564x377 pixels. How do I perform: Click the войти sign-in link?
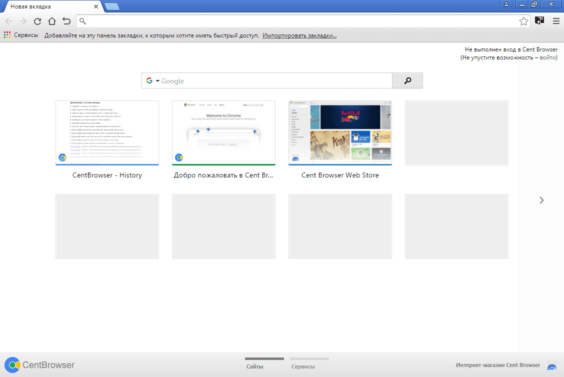coord(547,57)
